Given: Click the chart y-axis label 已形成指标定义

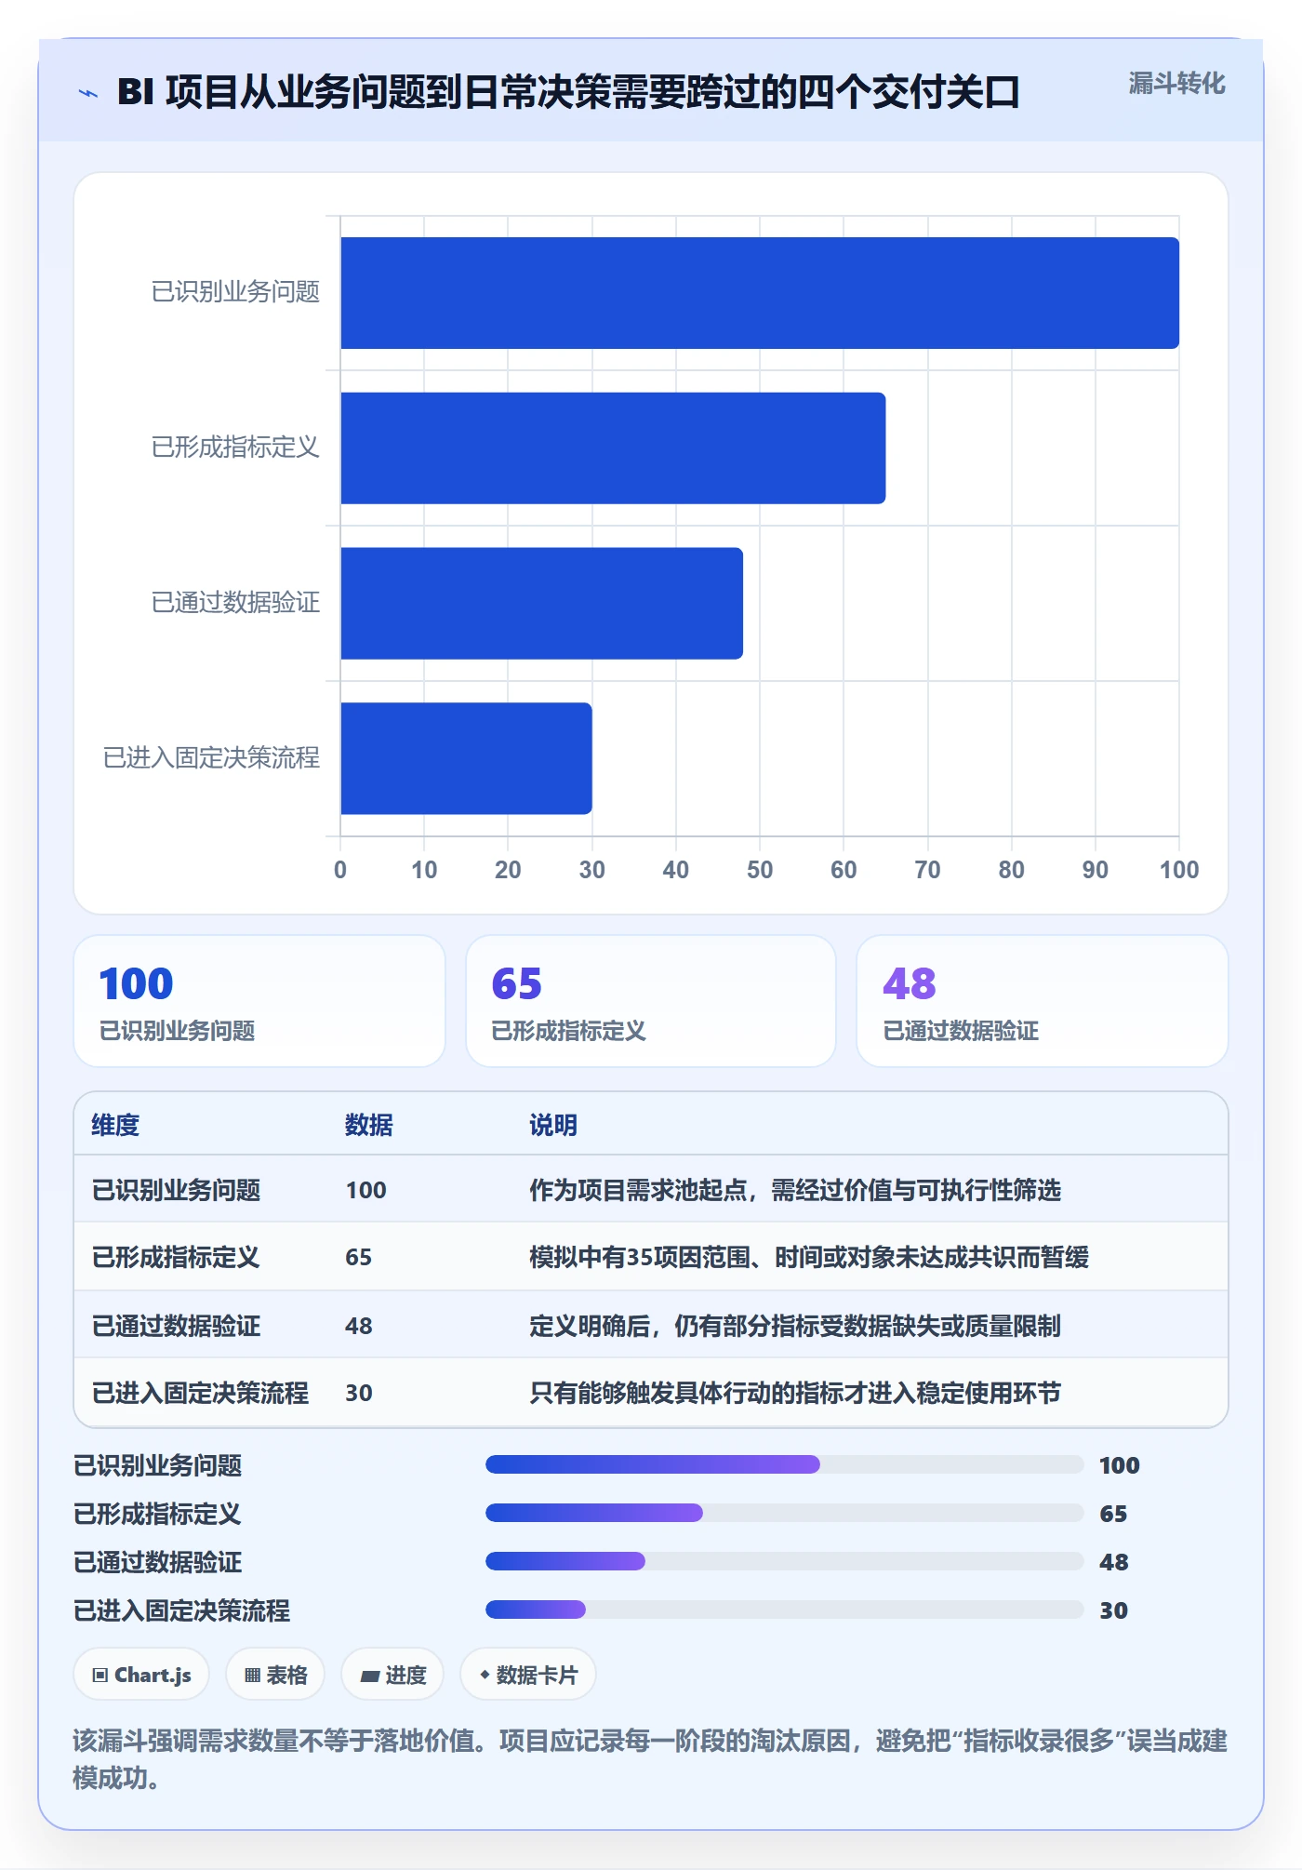Looking at the screenshot, I should tap(235, 447).
